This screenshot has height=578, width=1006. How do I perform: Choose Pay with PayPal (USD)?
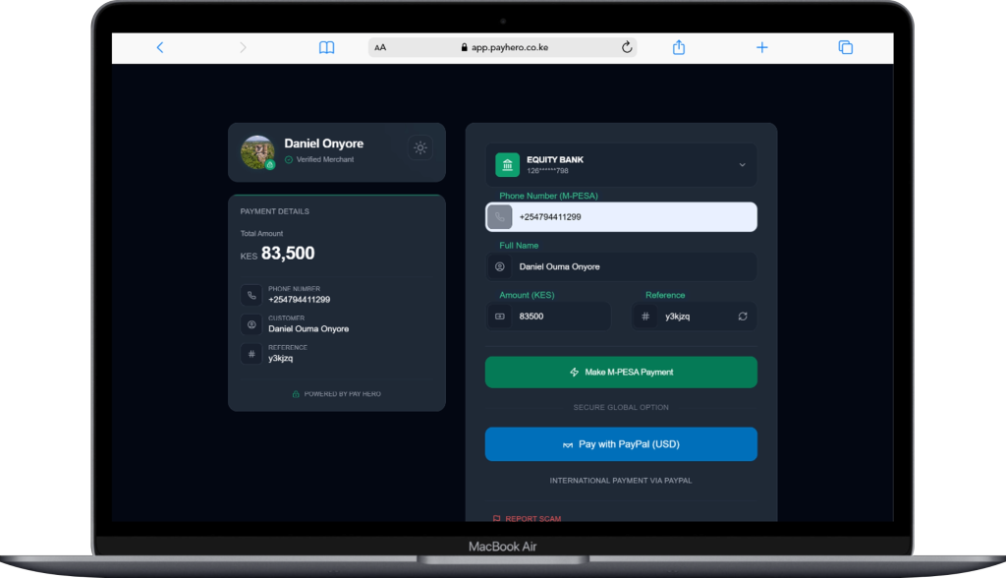tap(621, 444)
